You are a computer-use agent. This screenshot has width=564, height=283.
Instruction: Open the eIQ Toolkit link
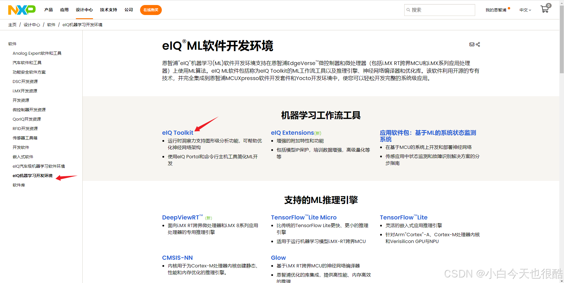[x=177, y=132]
